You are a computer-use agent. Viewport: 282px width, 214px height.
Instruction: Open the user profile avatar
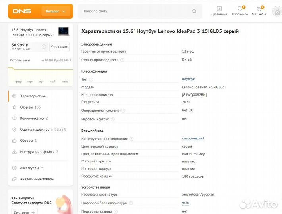click(277, 11)
